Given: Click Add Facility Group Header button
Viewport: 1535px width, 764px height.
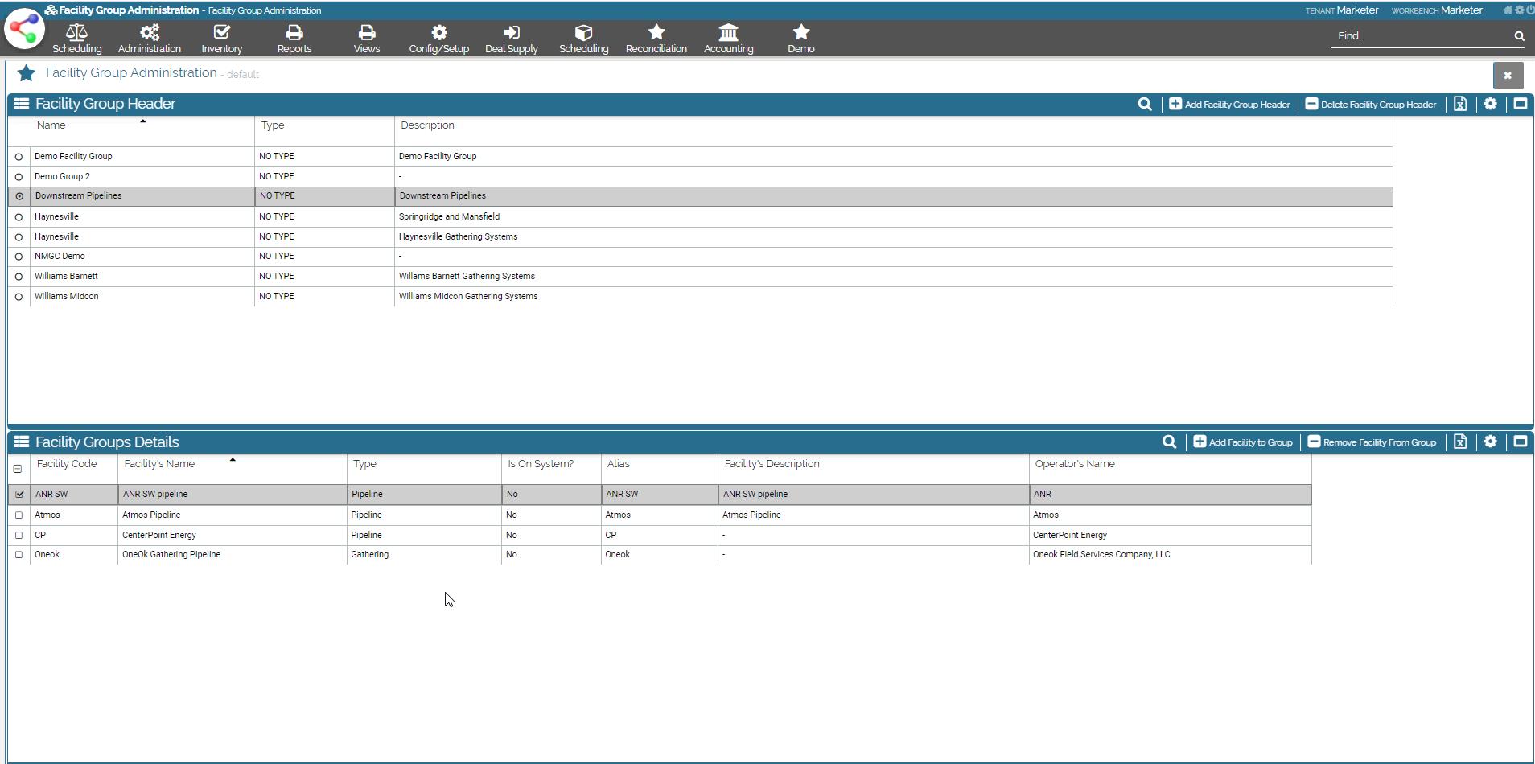Looking at the screenshot, I should point(1229,105).
